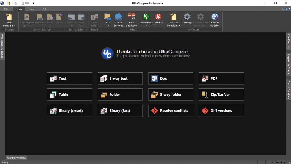Viewport: 291px width, 164px height.
Task: Click the 'Nothing' status bar entry
Action: click(x=280, y=162)
